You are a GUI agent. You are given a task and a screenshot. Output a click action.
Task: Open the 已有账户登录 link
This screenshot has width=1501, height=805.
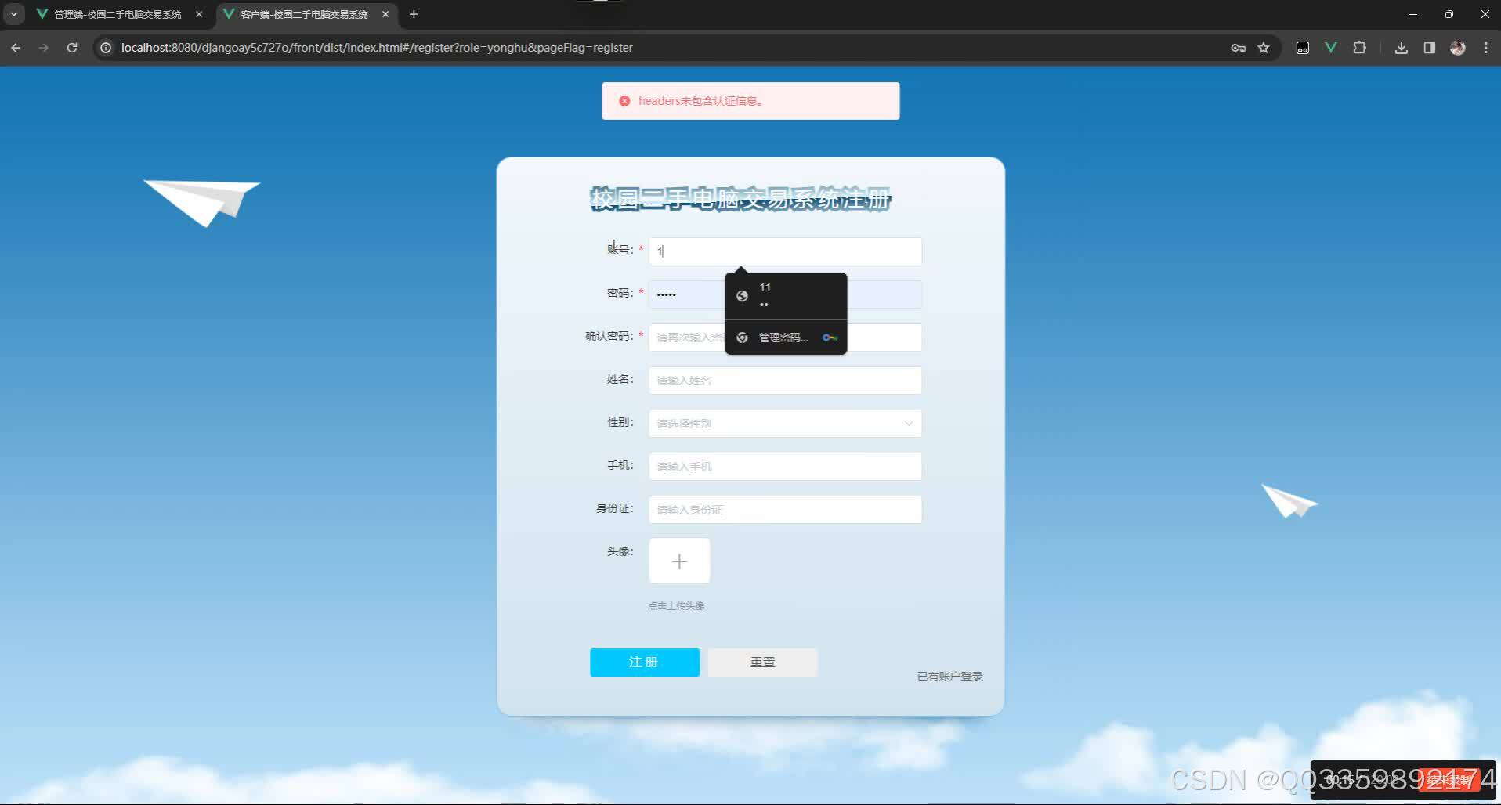[949, 677]
